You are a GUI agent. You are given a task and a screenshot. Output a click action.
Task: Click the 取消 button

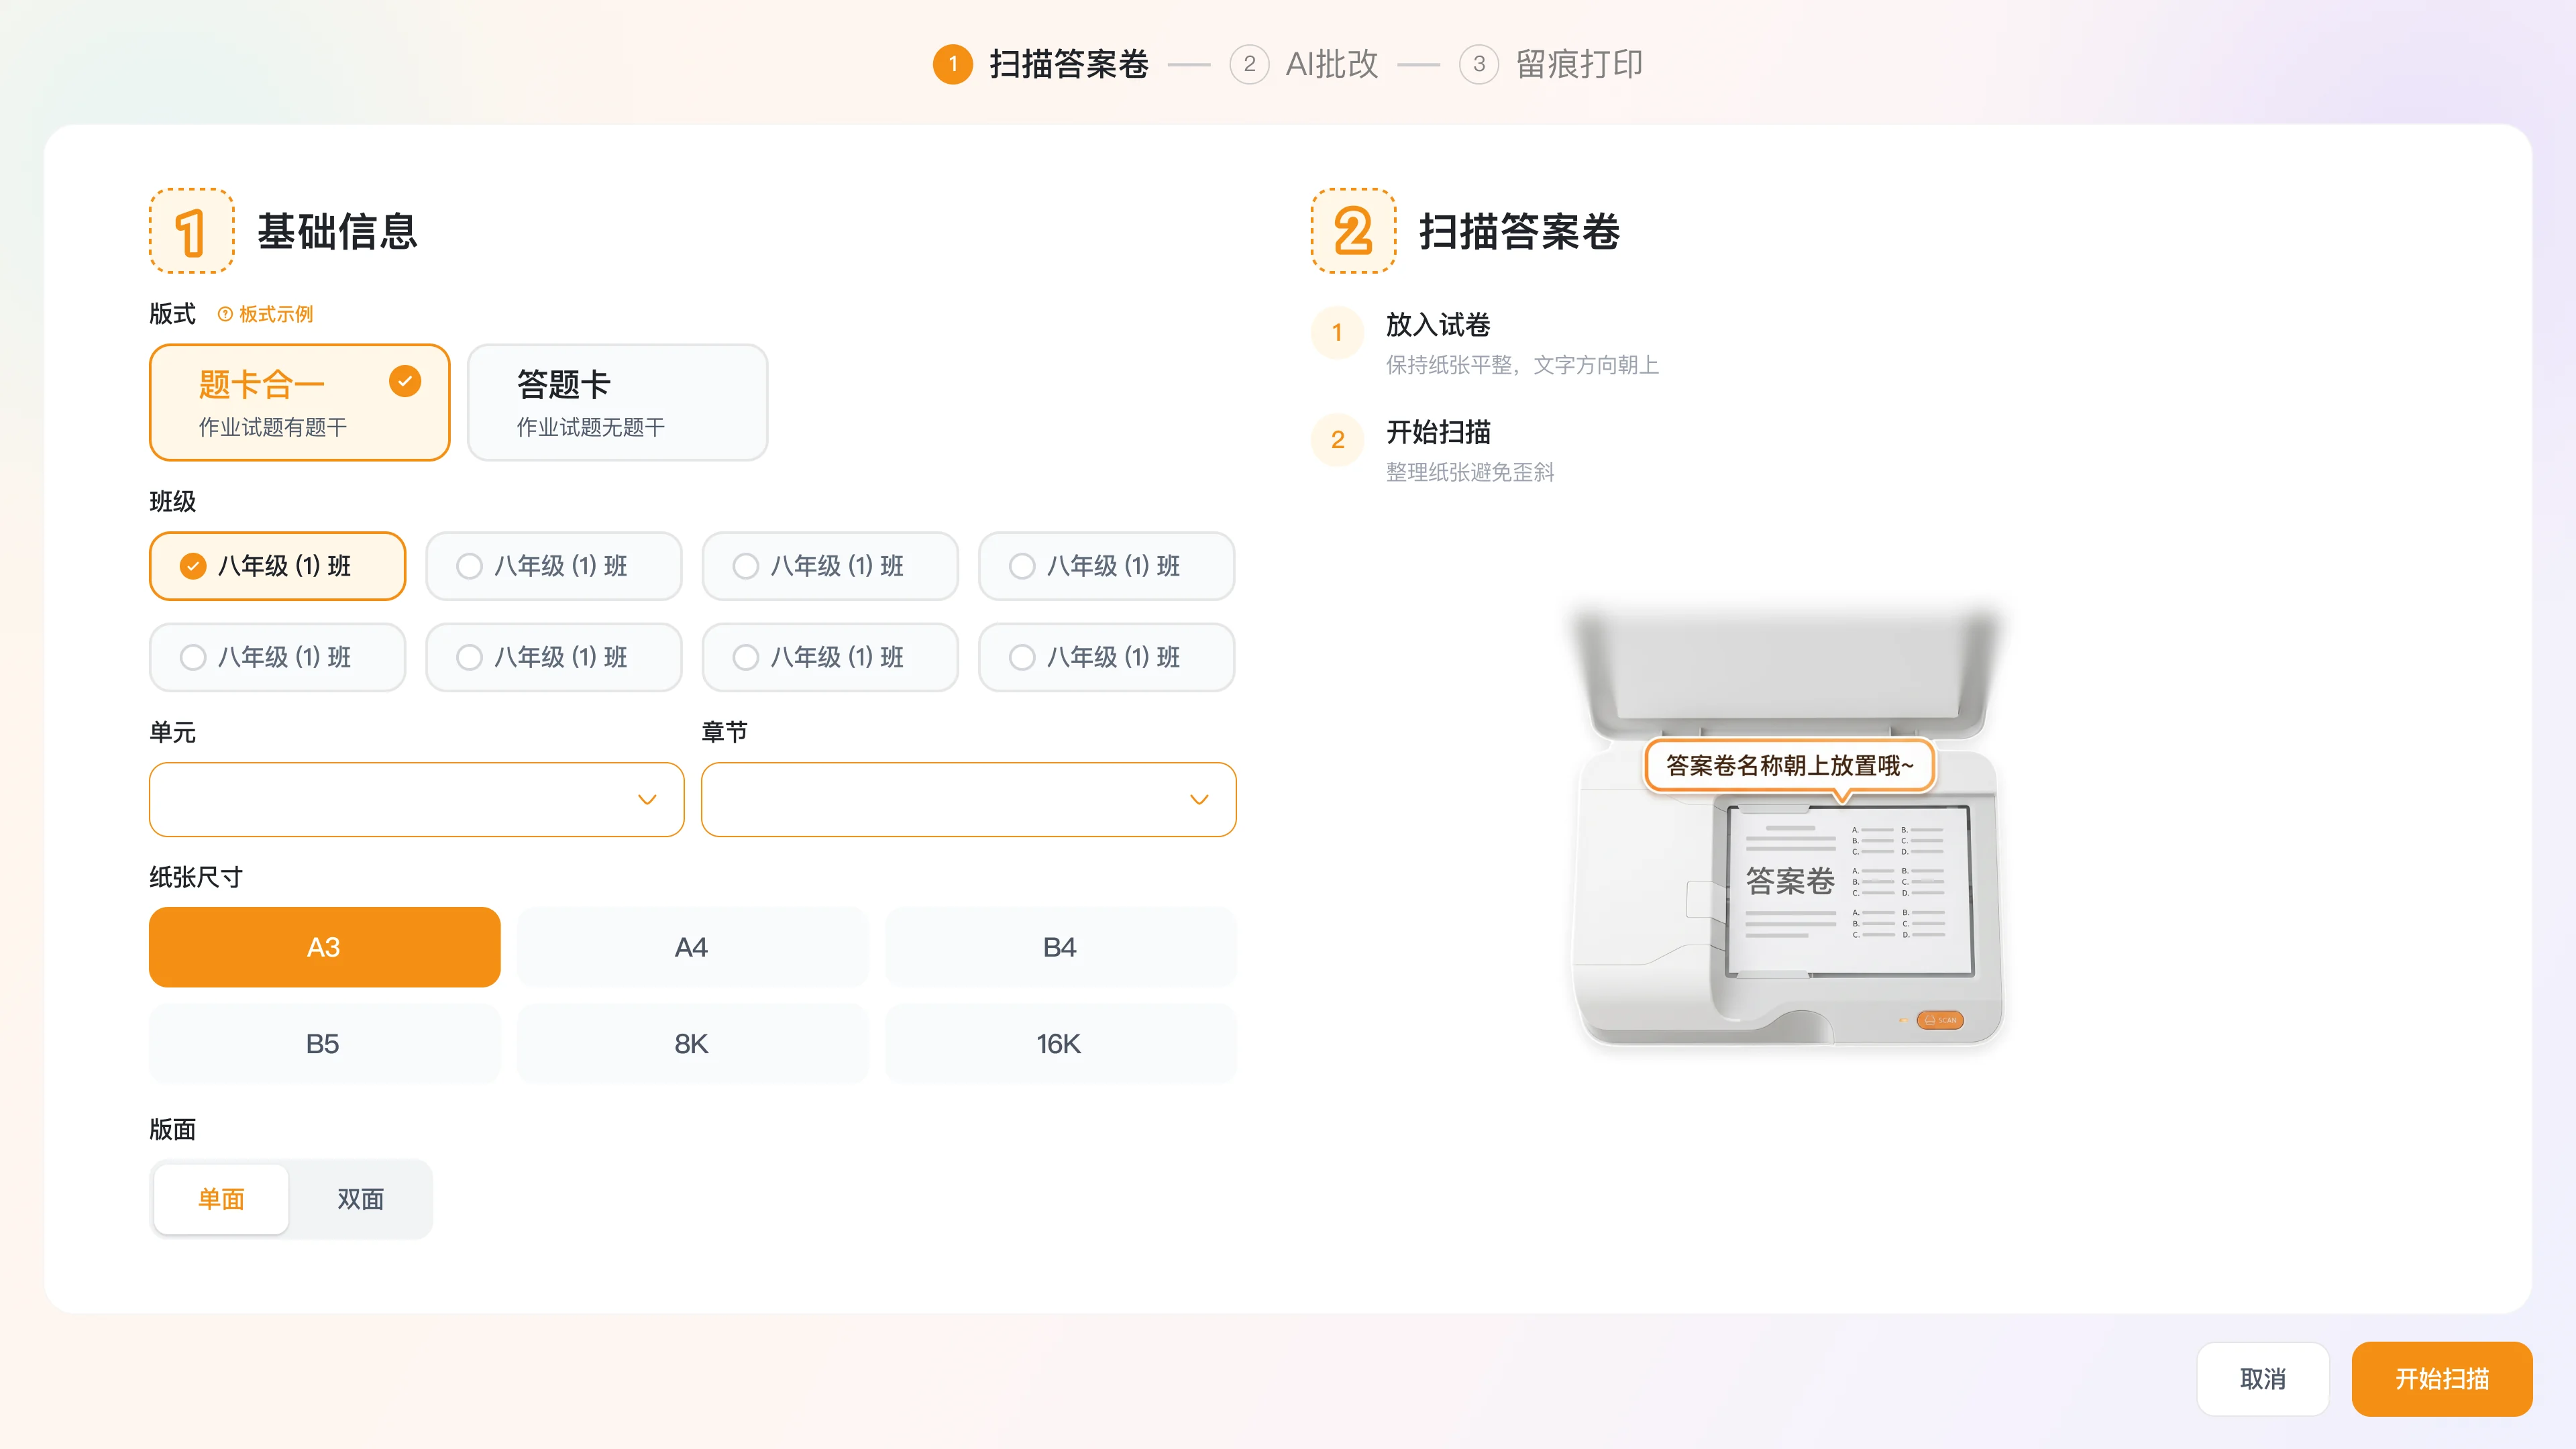(2263, 1379)
